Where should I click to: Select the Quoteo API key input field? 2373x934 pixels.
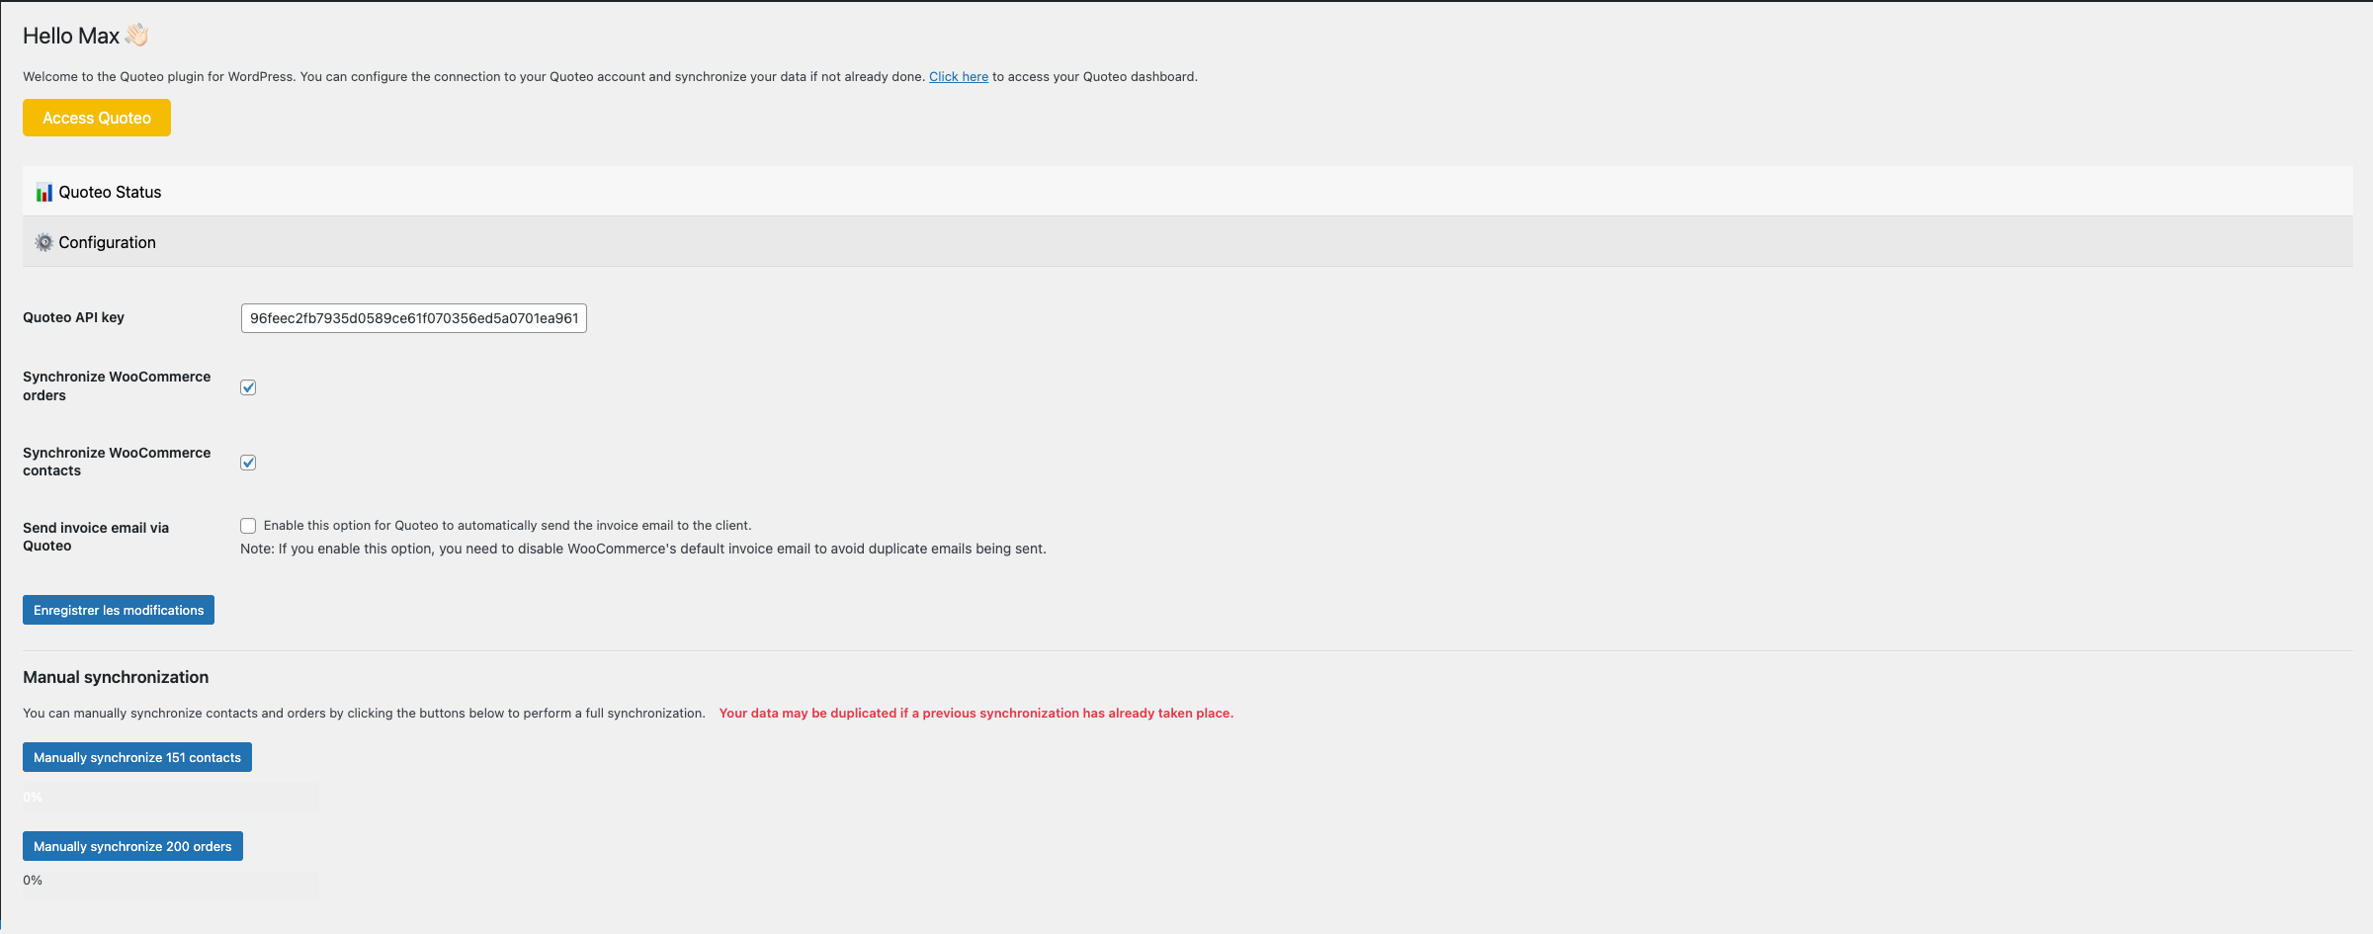(413, 317)
